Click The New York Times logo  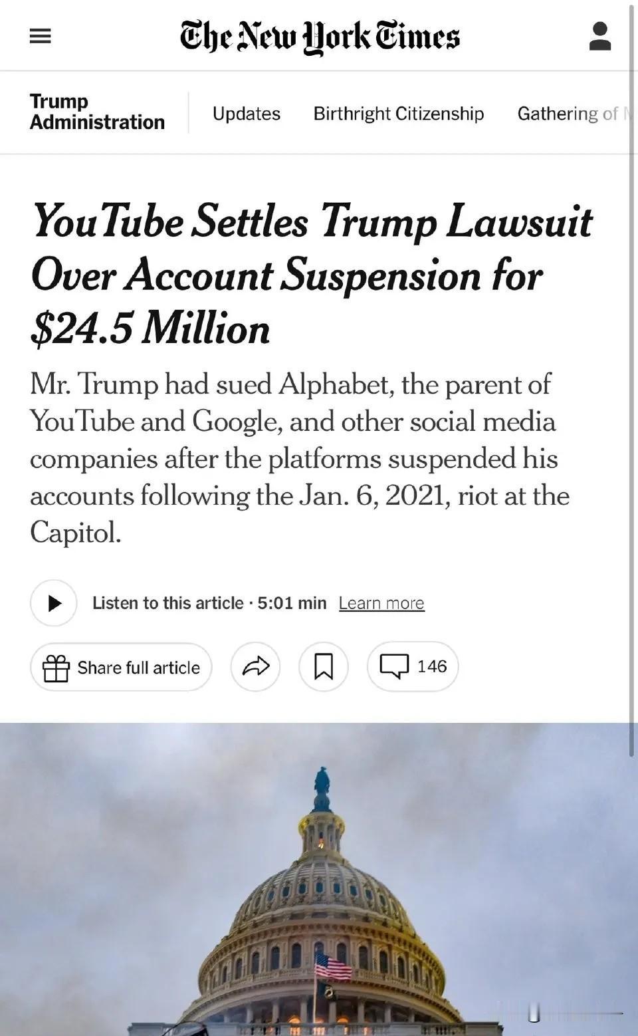point(320,36)
